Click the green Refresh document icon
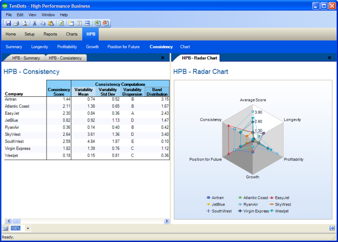The image size is (338, 242). pyautogui.click(x=61, y=23)
